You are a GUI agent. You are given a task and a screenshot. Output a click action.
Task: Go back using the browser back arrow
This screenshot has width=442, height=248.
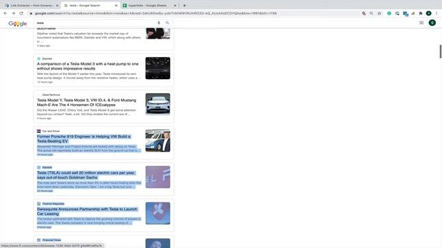[6, 13]
